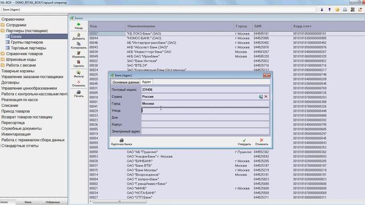Select Группы партнеров in sidebar
The image size is (365, 205).
(x=27, y=42)
